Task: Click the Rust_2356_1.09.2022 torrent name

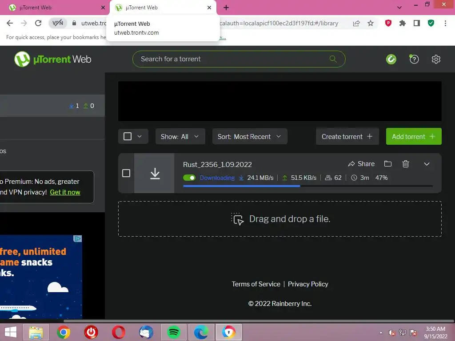Action: 217,164
